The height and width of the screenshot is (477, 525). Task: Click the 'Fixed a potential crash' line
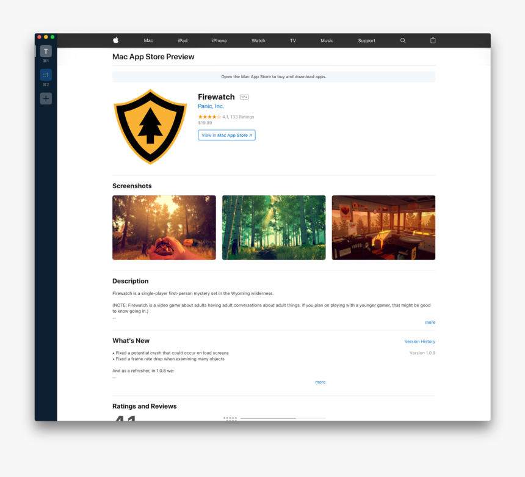click(171, 353)
